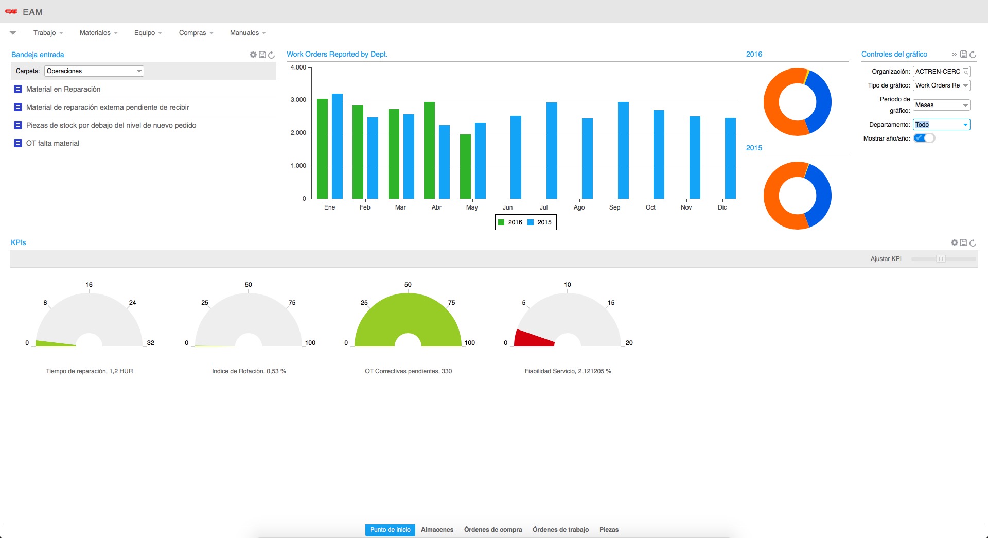
Task: Open the Período de gráfico Meses dropdown
Action: 941,105
